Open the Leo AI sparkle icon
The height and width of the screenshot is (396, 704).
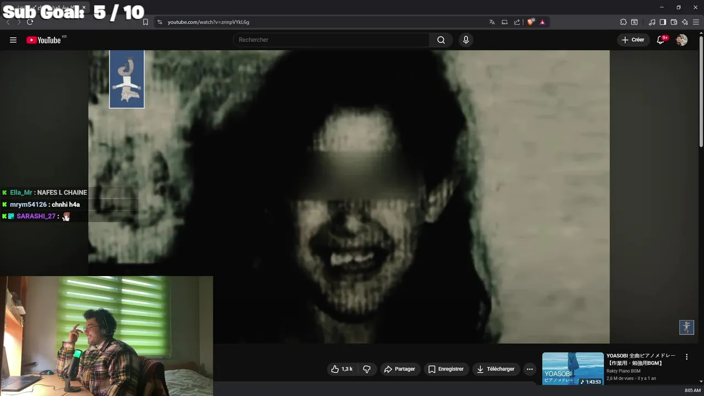[x=685, y=22]
